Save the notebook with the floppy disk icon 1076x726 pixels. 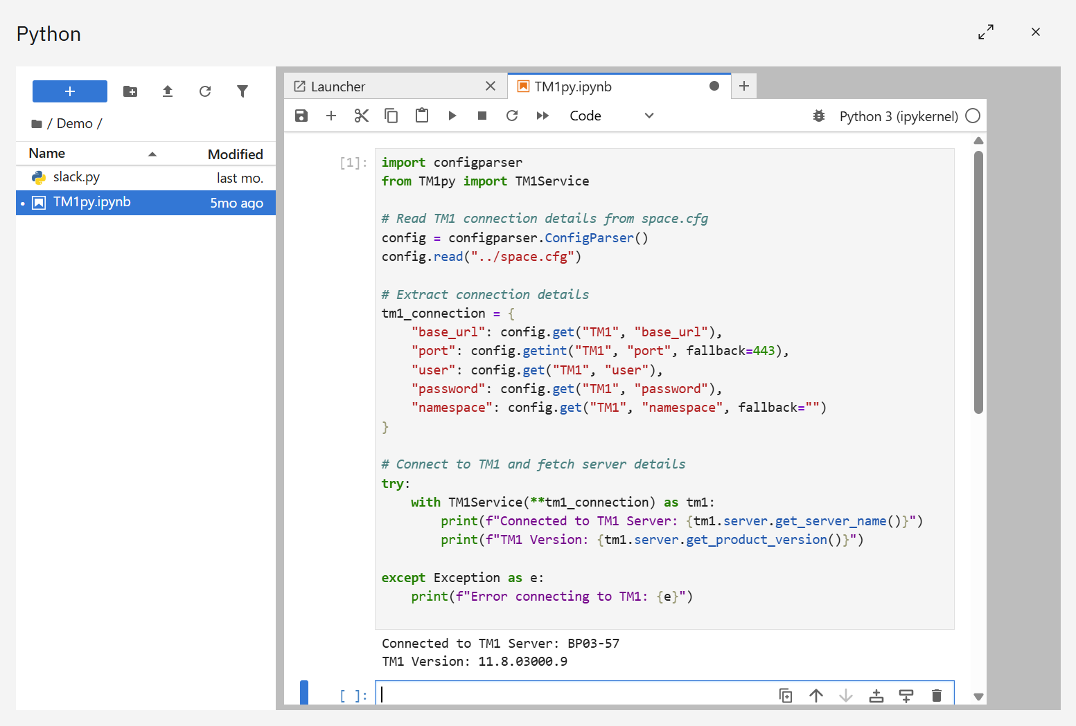point(301,116)
